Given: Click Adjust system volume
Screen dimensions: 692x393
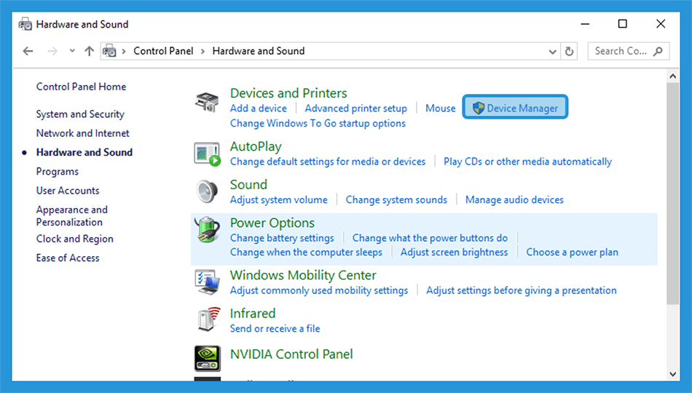Looking at the screenshot, I should 278,200.
